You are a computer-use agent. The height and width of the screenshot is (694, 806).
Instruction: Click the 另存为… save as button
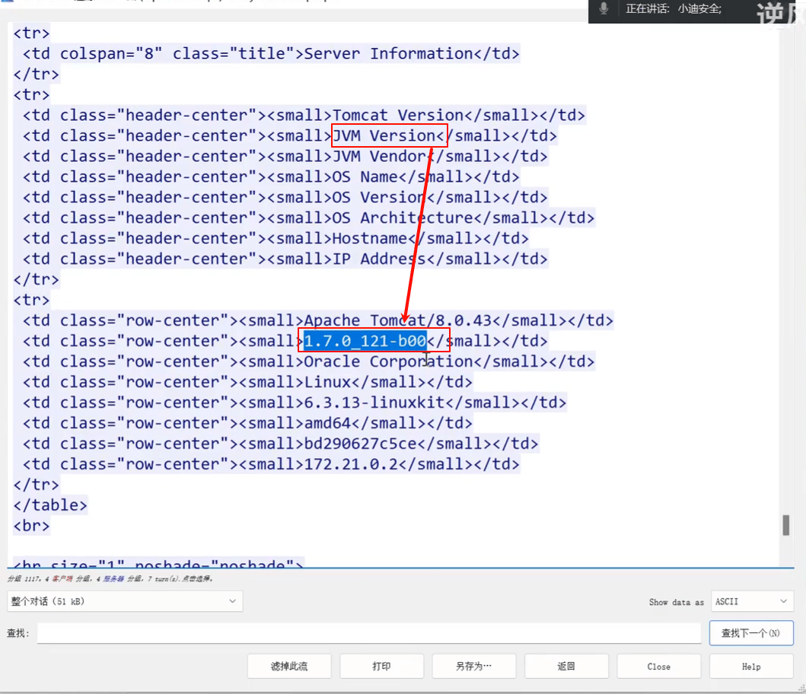point(474,667)
